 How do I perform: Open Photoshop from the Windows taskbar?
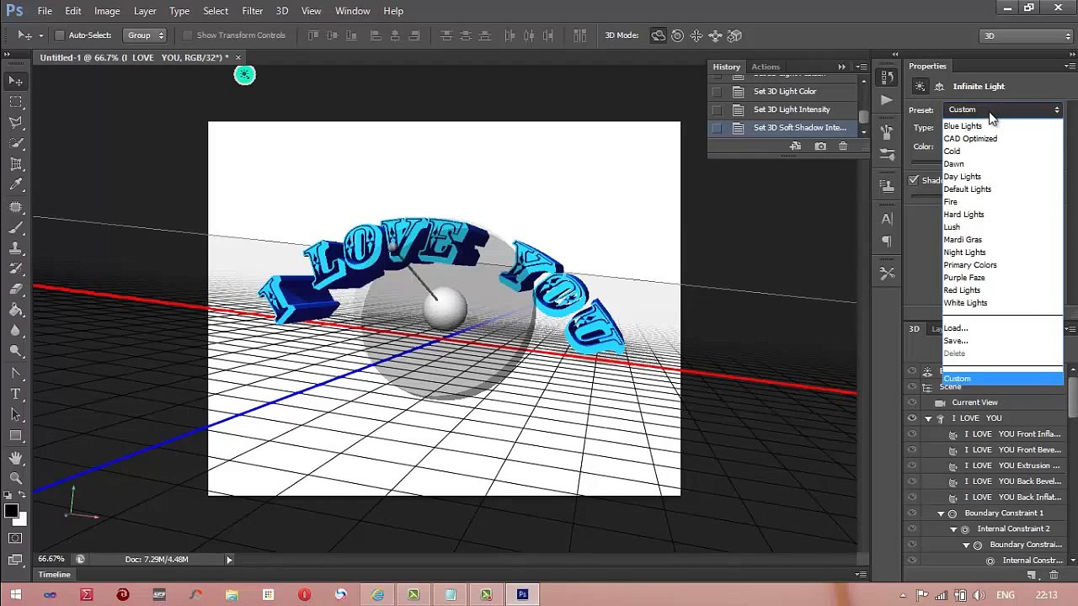click(x=522, y=595)
